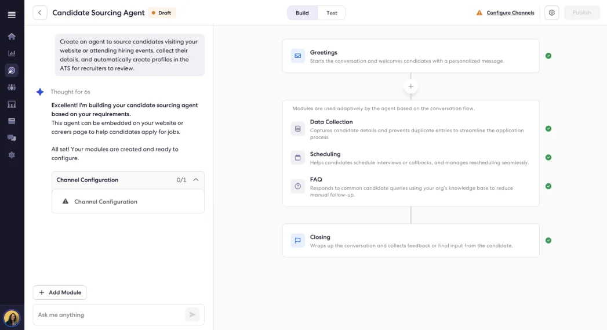Click the Data Collection database icon

click(297, 129)
